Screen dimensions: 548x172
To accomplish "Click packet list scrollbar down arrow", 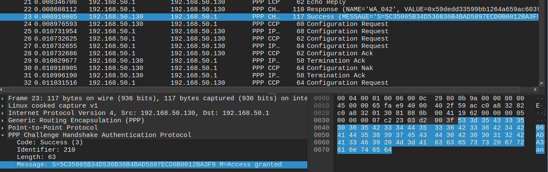I will (x=541, y=83).
